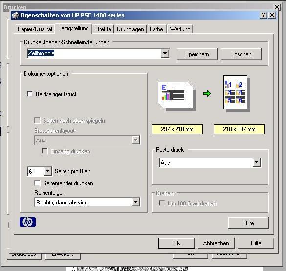Select the Wartung tab
286x271 pixels.
[180, 29]
